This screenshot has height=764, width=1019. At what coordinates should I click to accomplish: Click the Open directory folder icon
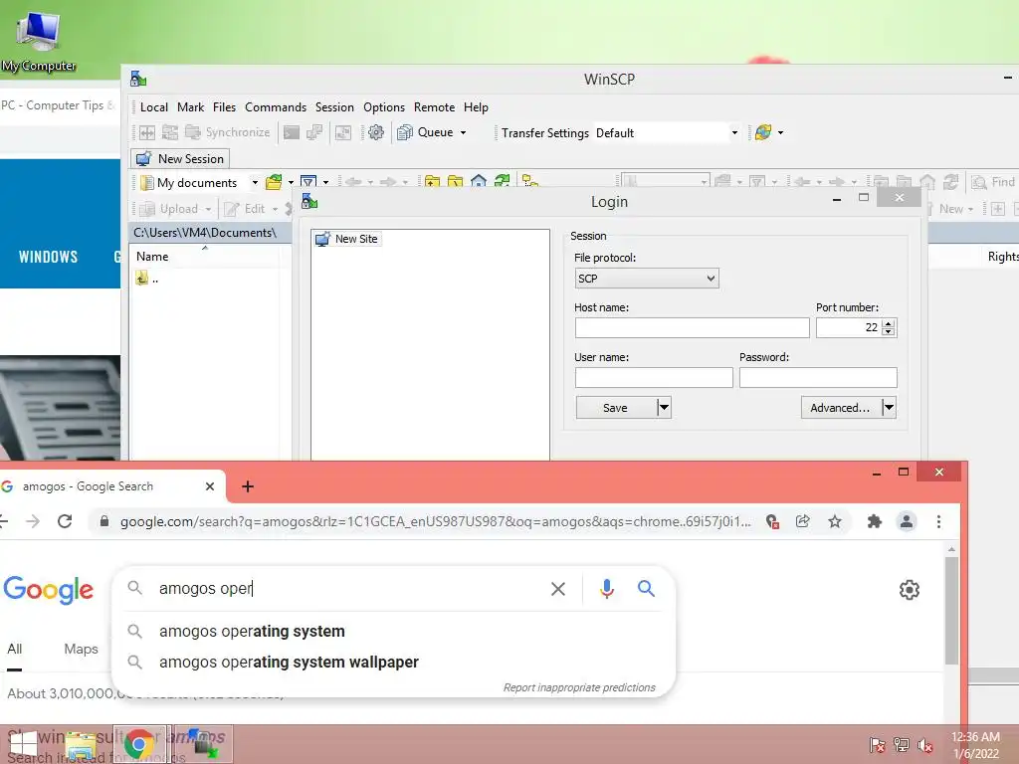click(x=275, y=183)
